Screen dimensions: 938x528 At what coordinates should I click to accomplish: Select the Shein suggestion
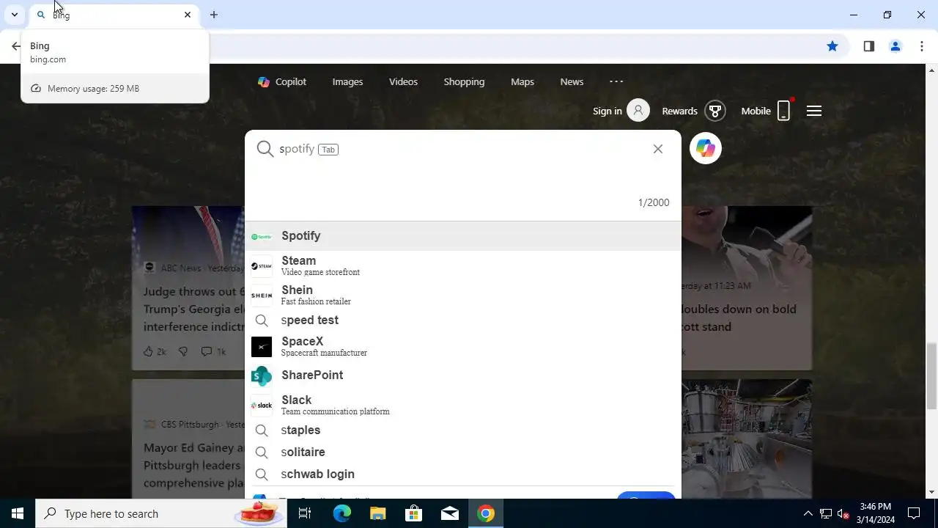click(463, 296)
